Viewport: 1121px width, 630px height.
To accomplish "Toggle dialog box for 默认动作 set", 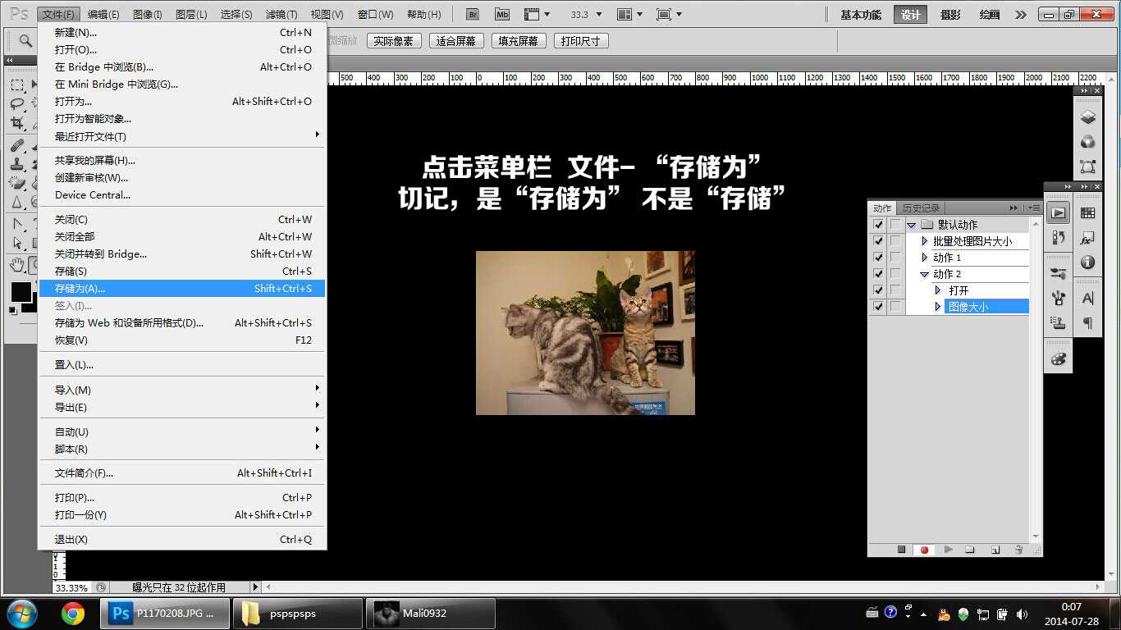I will coord(895,225).
